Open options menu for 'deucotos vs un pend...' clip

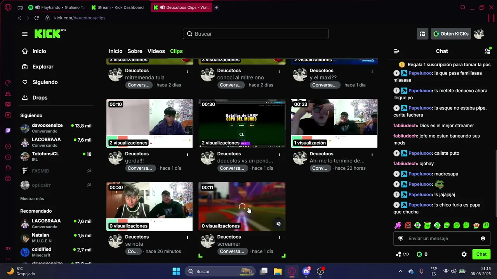[280, 154]
